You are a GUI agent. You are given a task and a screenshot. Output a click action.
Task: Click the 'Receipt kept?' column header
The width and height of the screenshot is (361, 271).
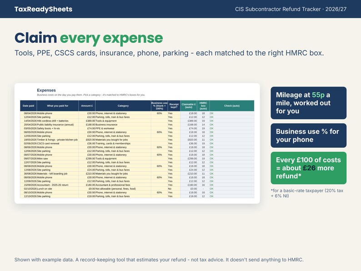(174, 105)
